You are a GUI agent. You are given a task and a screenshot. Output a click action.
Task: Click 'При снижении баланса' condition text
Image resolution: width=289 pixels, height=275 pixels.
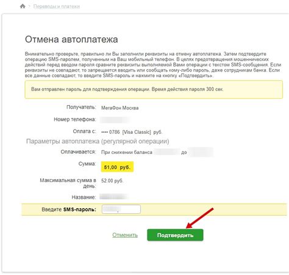point(127,152)
